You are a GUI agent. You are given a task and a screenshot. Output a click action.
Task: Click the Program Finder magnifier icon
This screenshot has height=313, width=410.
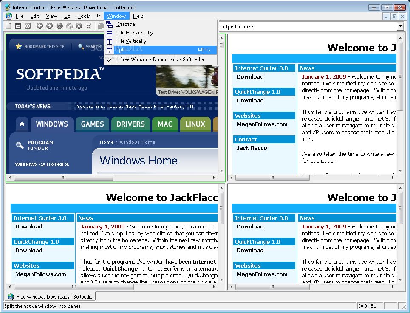coord(20,145)
